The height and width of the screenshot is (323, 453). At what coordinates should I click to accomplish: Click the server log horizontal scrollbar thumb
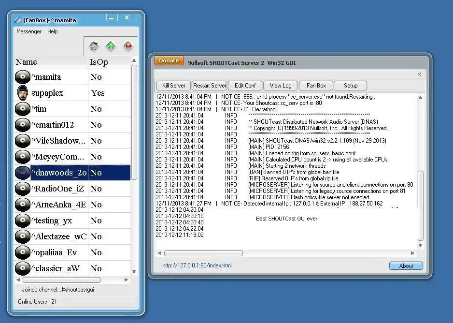(x=204, y=253)
